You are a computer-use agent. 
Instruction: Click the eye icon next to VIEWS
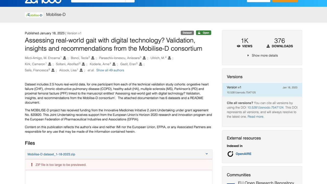[x=239, y=46]
